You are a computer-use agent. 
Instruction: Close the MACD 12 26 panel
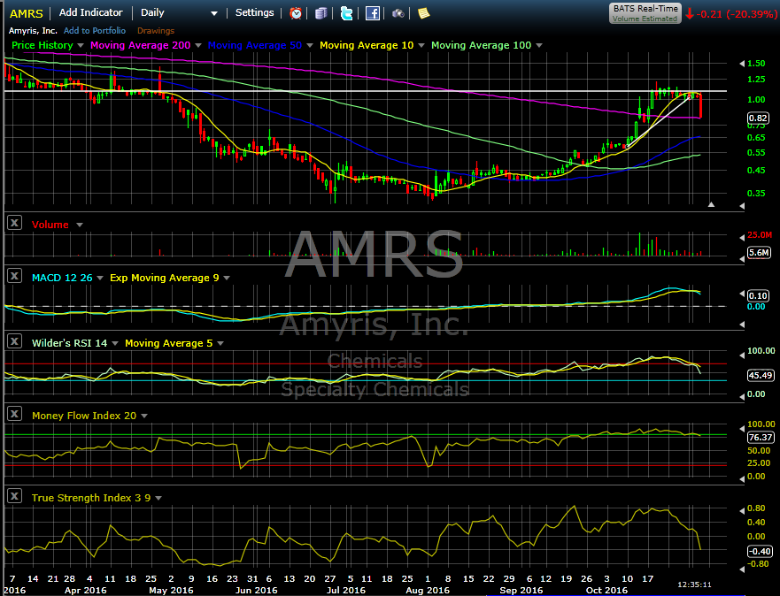coord(14,277)
